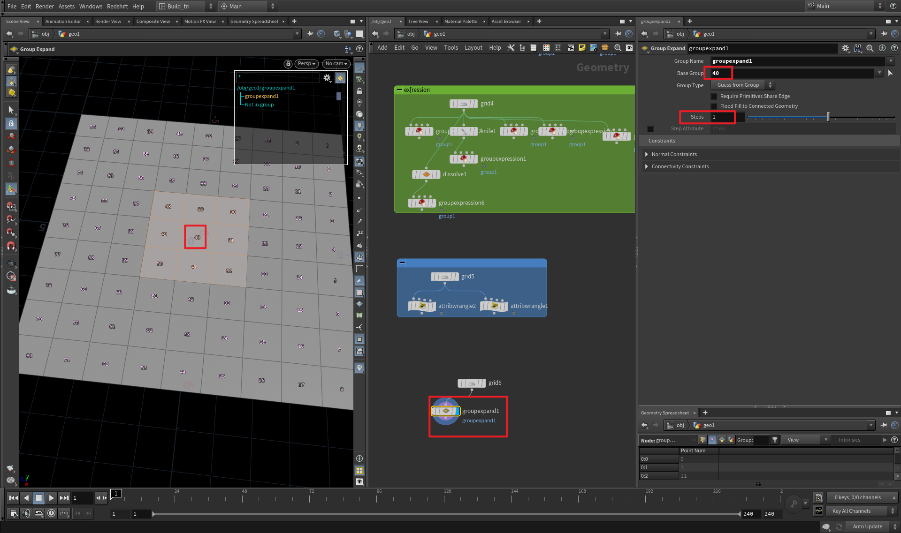
Task: Toggle the Step Attribute checkbox
Action: point(650,129)
